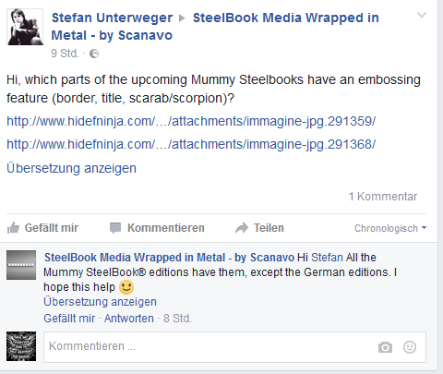Click the Kommentieren speech bubble icon
The image size is (443, 374).
click(115, 228)
